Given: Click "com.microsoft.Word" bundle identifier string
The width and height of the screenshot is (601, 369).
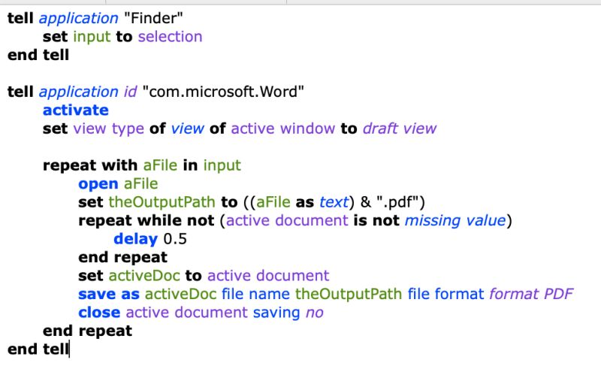Looking at the screenshot, I should pyautogui.click(x=223, y=92).
